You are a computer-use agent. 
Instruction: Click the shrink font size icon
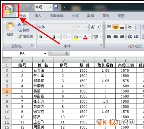[x=99, y=27]
